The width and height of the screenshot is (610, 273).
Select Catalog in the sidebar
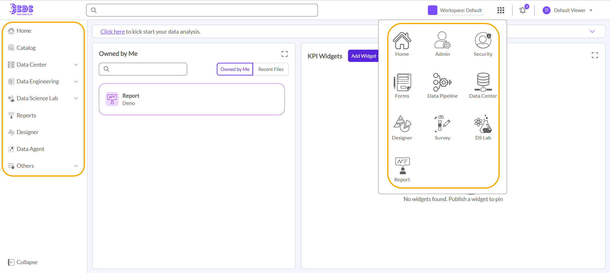pyautogui.click(x=26, y=48)
